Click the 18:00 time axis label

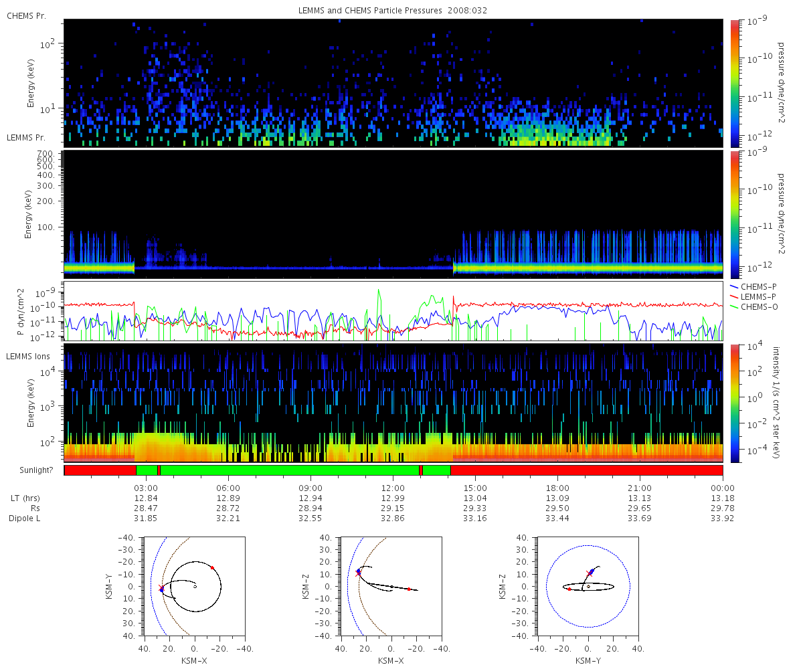[557, 488]
